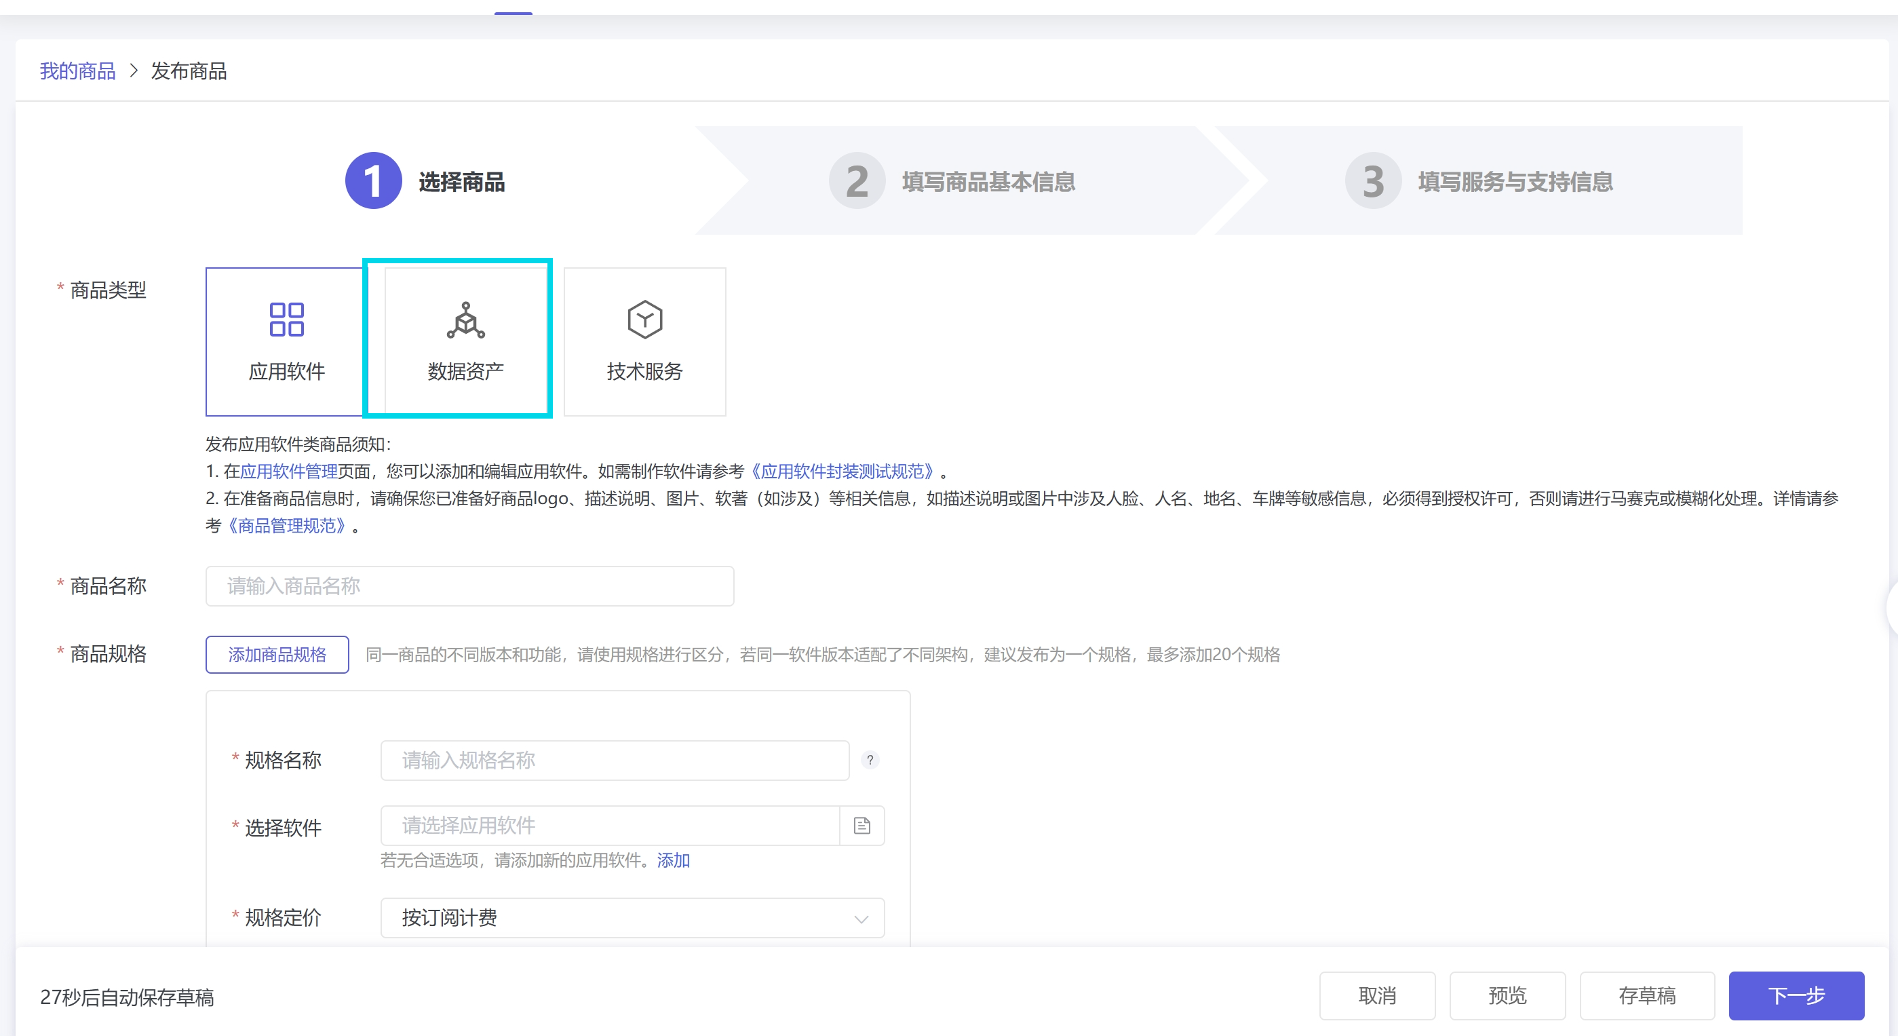
Task: Select the 技术服务 product type card
Action: (x=644, y=341)
